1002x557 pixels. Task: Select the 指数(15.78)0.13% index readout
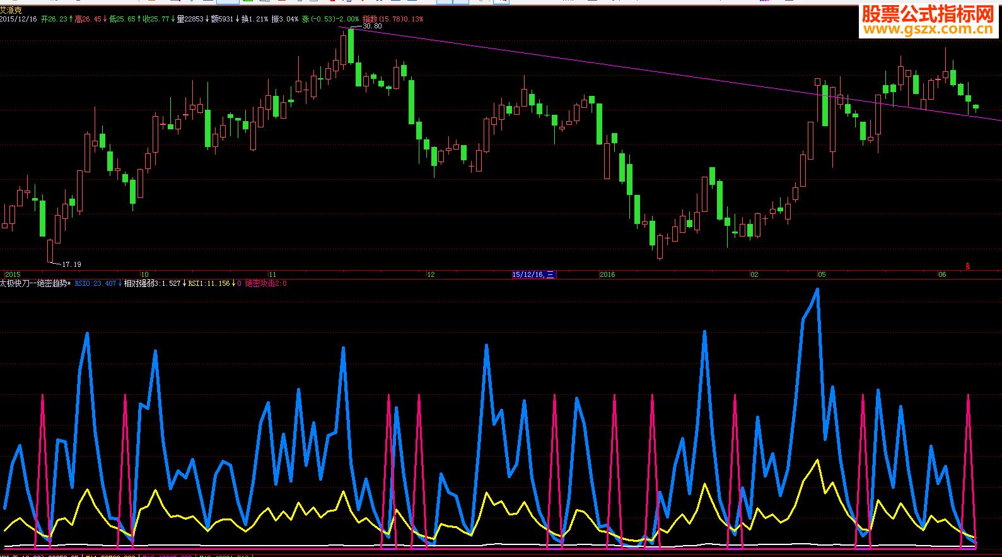click(393, 19)
